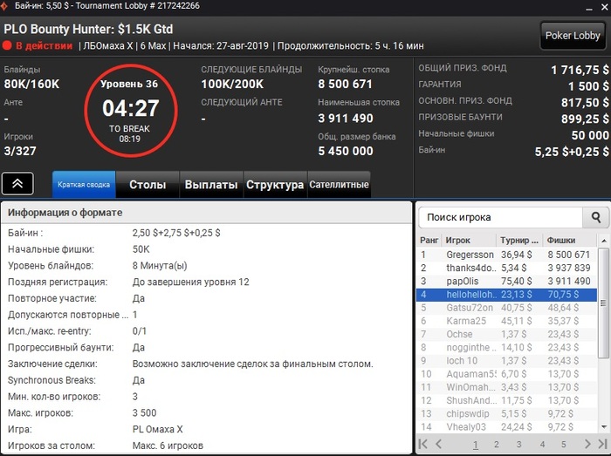611x456 pixels.
Task: Select player row thanks4do..
Action: (x=506, y=268)
